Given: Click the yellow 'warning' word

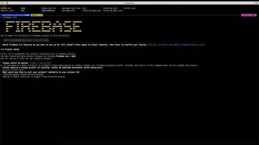Looking at the screenshot, I should pos(45,68).
